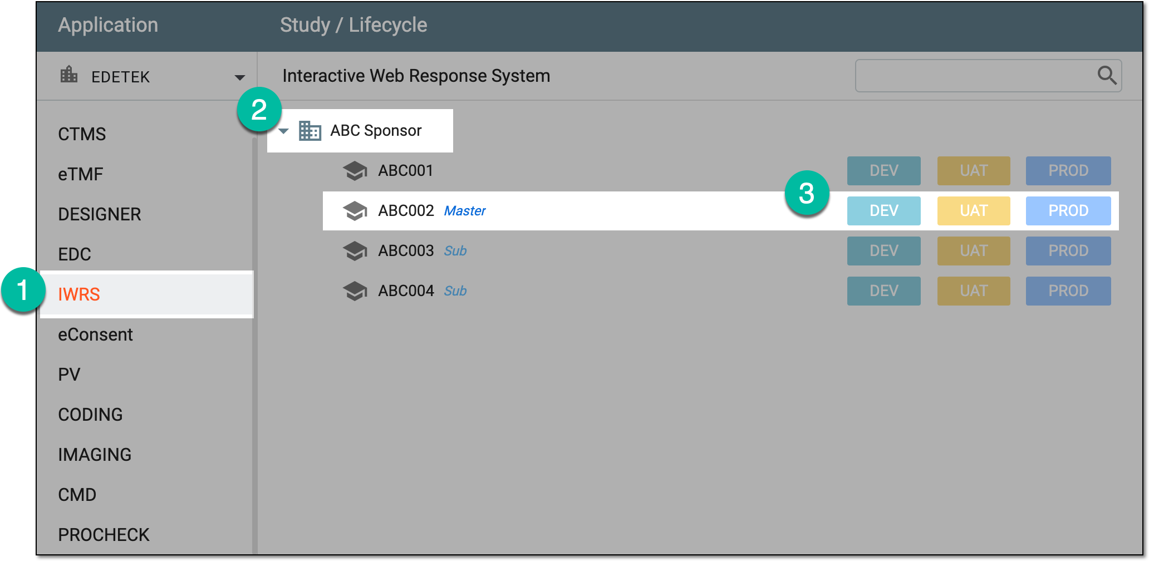Collapse the ABC Sponsor tree node
This screenshot has width=1149, height=561.
[283, 131]
